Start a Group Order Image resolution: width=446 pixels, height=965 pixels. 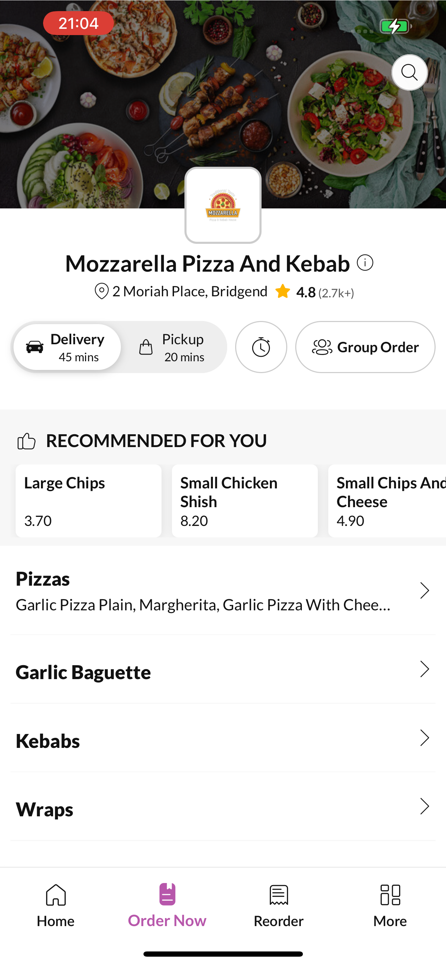tap(365, 347)
